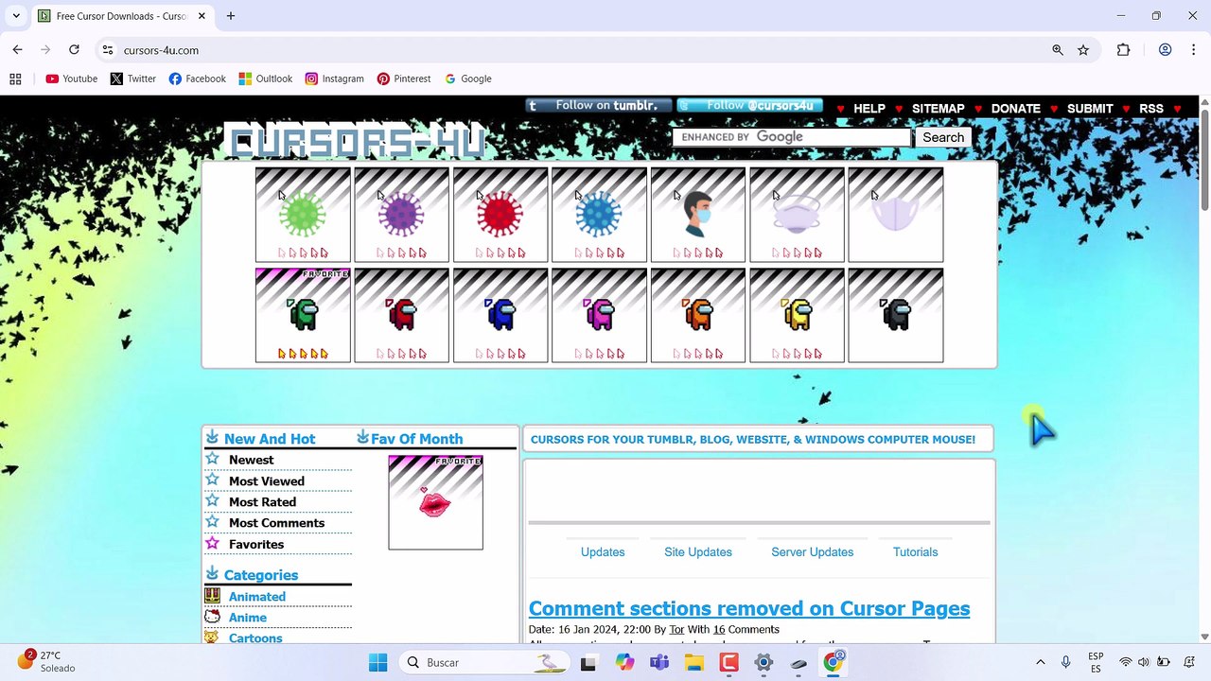The width and height of the screenshot is (1211, 681).
Task: Open the Newest cursors link
Action: [251, 460]
